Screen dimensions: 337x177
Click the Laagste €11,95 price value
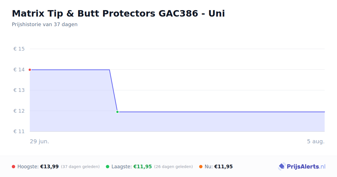tap(143, 167)
